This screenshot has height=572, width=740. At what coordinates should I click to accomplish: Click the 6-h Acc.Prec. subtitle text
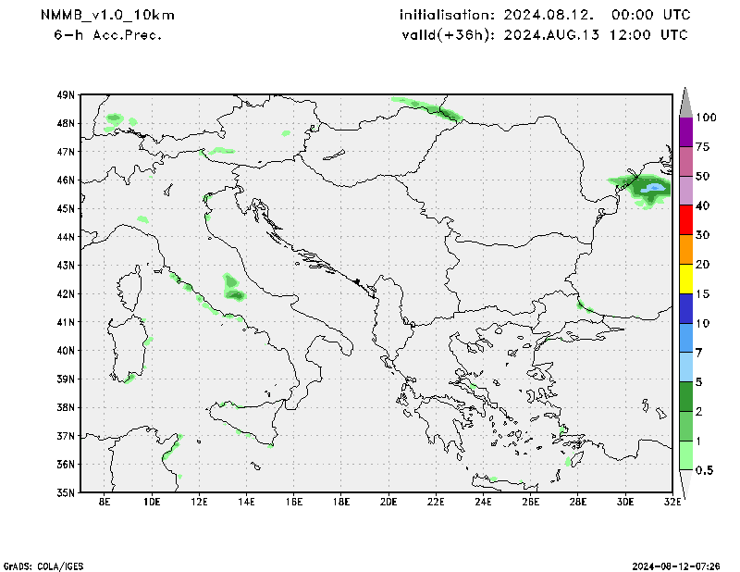point(109,34)
